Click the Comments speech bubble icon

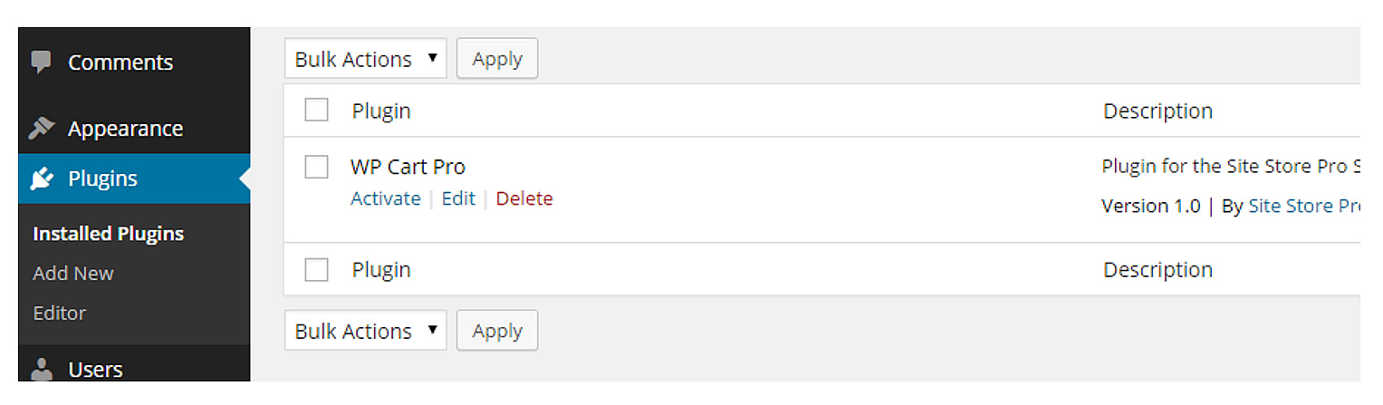coord(42,62)
